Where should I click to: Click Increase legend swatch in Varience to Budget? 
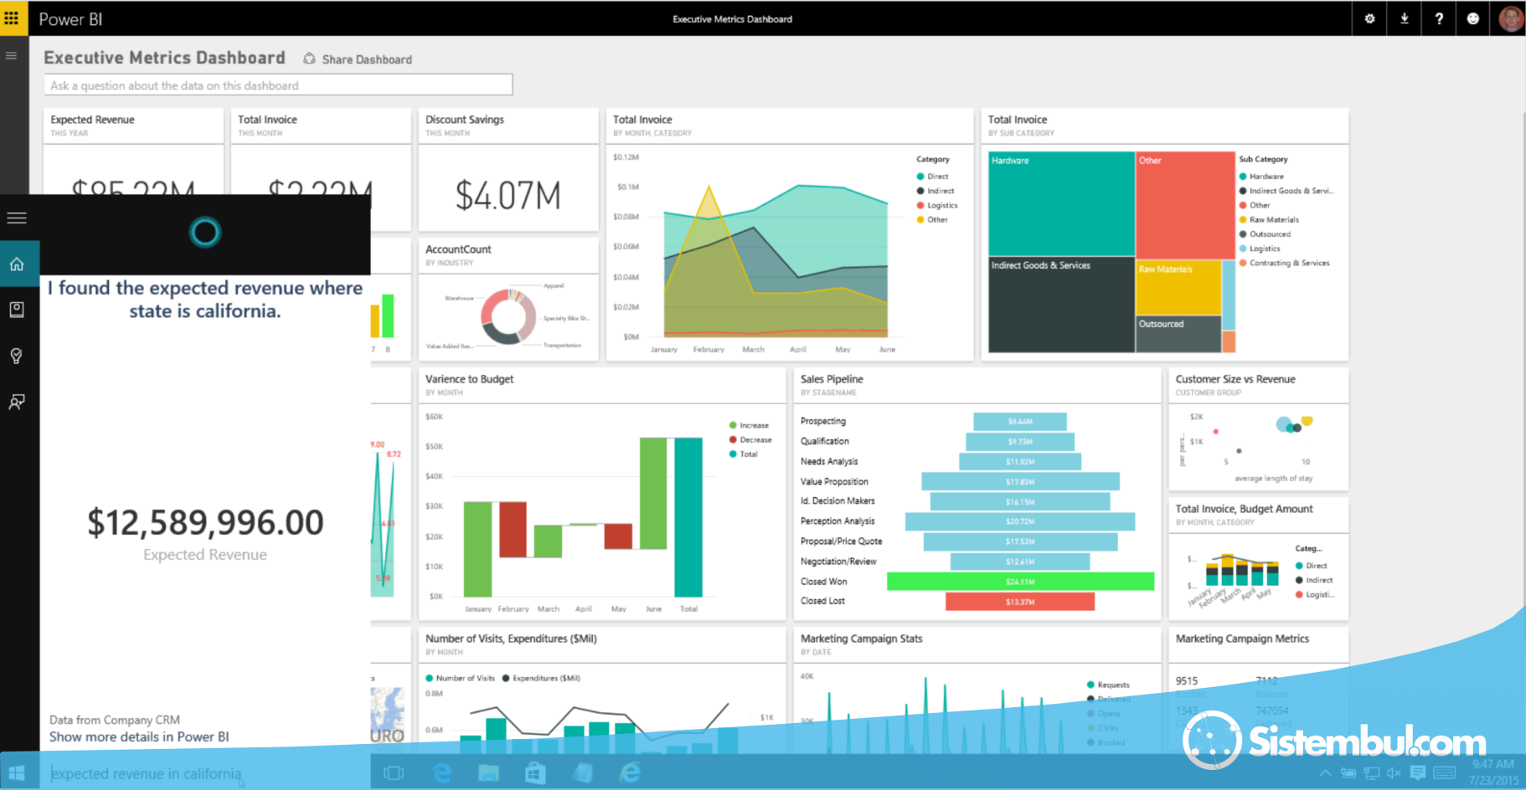[x=733, y=425]
